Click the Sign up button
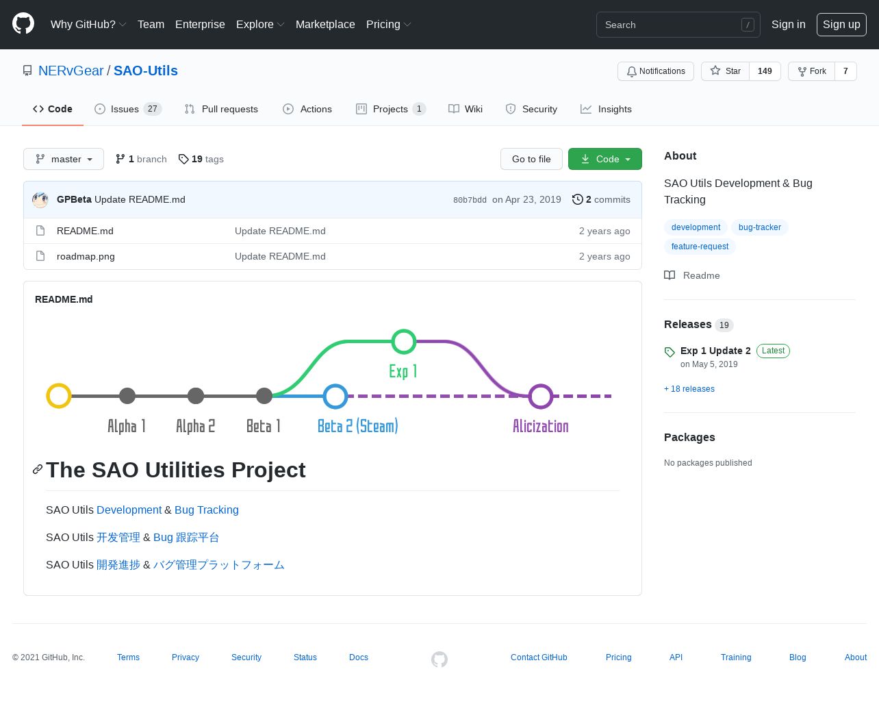The height and width of the screenshot is (702, 879). [x=841, y=24]
